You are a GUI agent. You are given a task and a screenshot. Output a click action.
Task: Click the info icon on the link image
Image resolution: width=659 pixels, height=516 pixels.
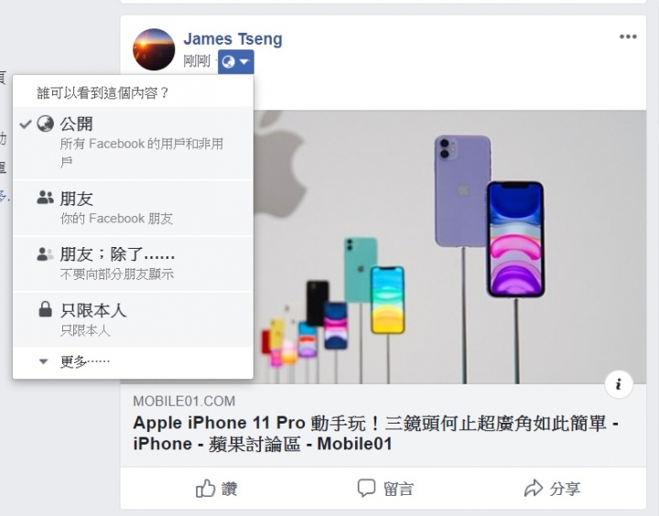619,384
